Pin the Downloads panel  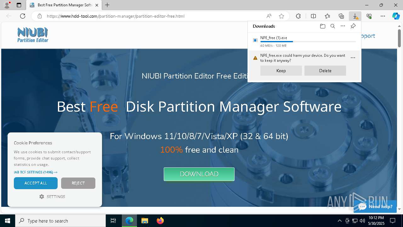pos(353,26)
